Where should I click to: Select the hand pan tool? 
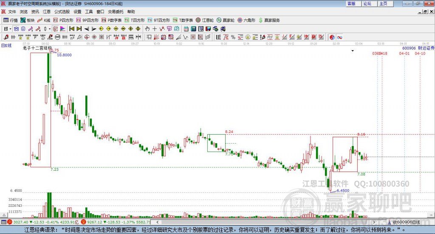tap(147, 29)
